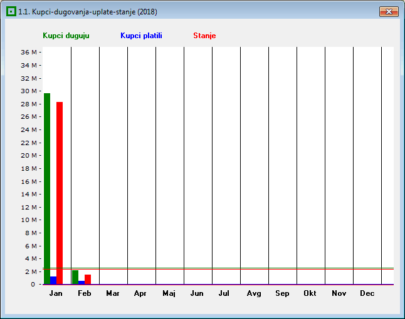The width and height of the screenshot is (405, 319).
Task: Click the '2 M' axis value
Action: tap(31, 271)
